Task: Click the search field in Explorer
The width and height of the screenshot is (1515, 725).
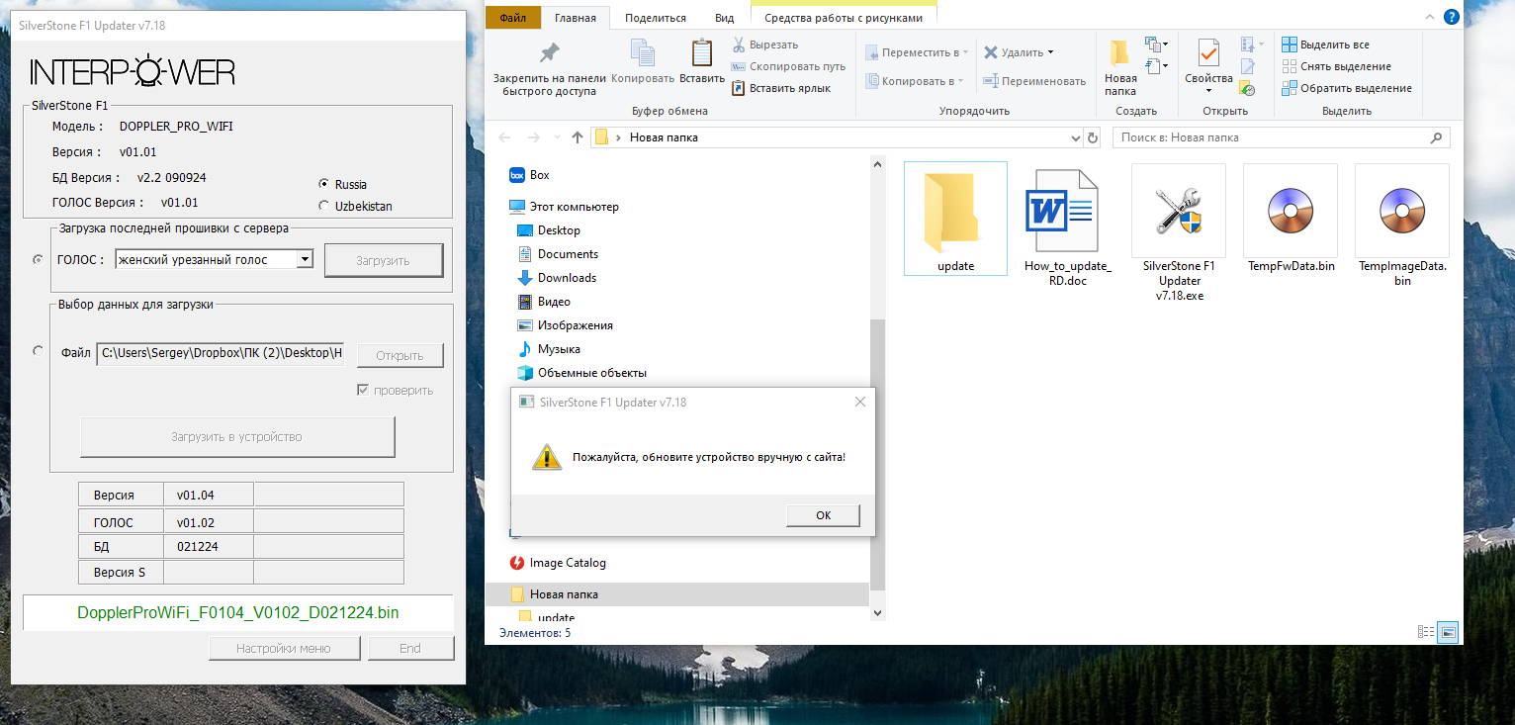Action: (x=1274, y=137)
